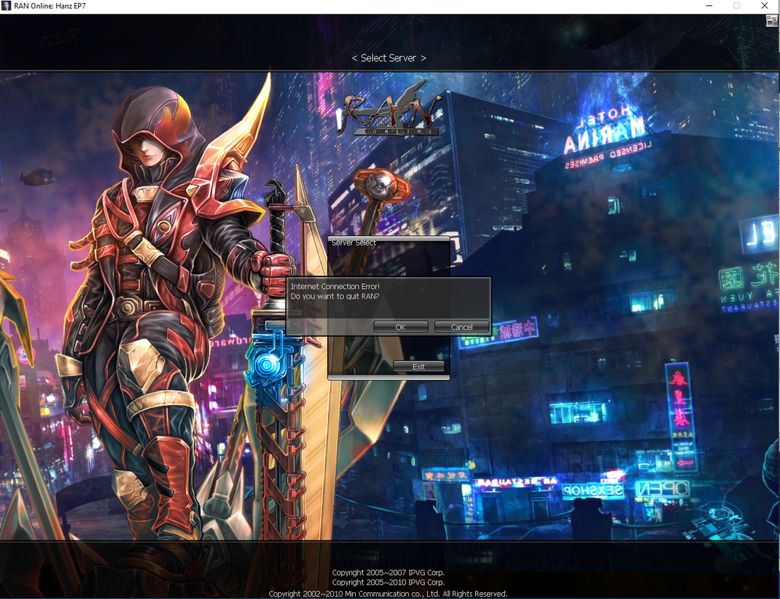Click Exit in Server Select panel
This screenshot has height=599, width=780.
(418, 366)
